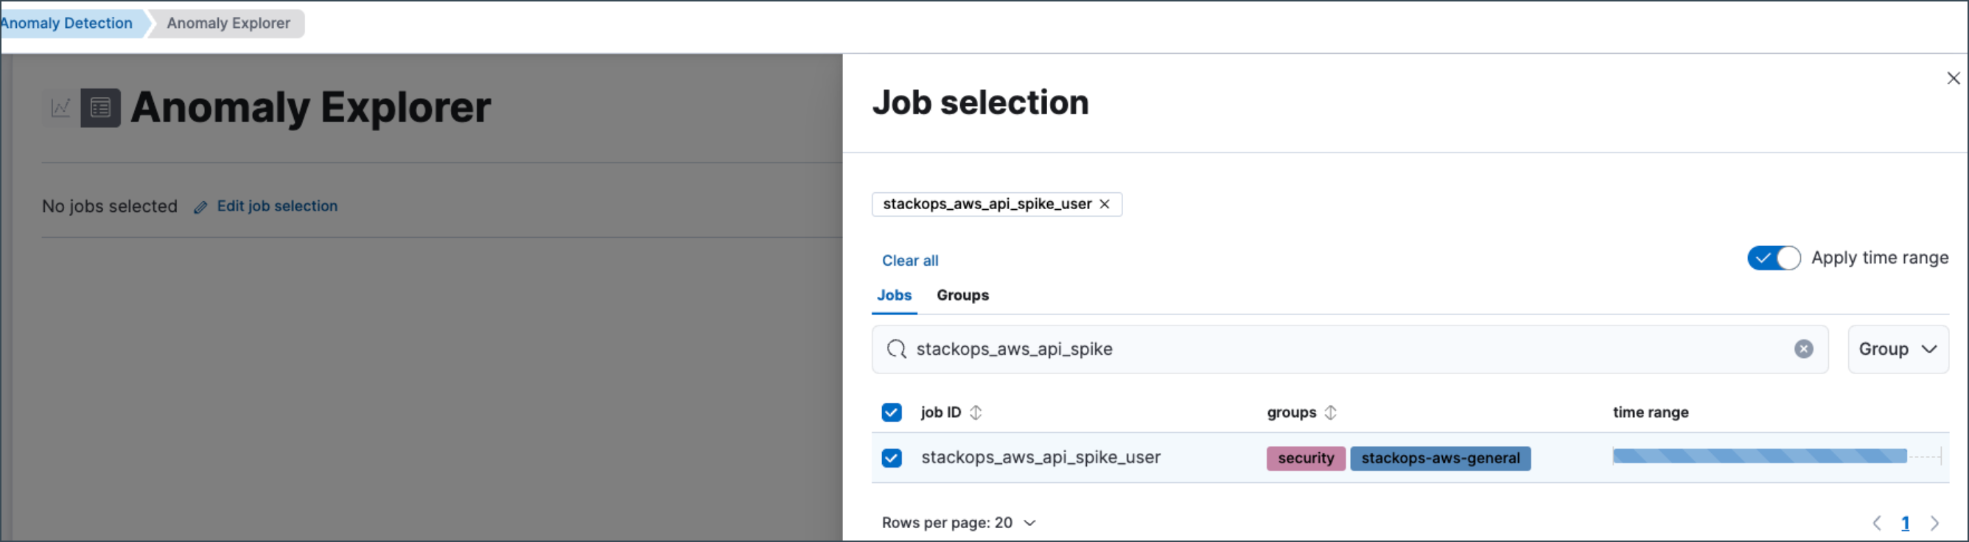
Task: Uncheck the select-all jobs checkbox in the header
Action: pyautogui.click(x=892, y=412)
